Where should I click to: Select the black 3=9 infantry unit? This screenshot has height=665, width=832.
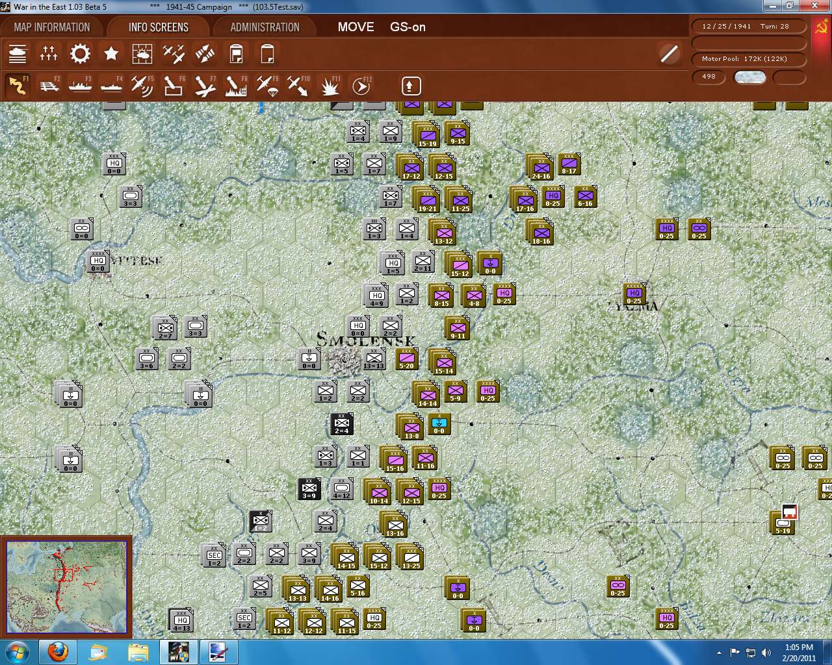tap(309, 489)
